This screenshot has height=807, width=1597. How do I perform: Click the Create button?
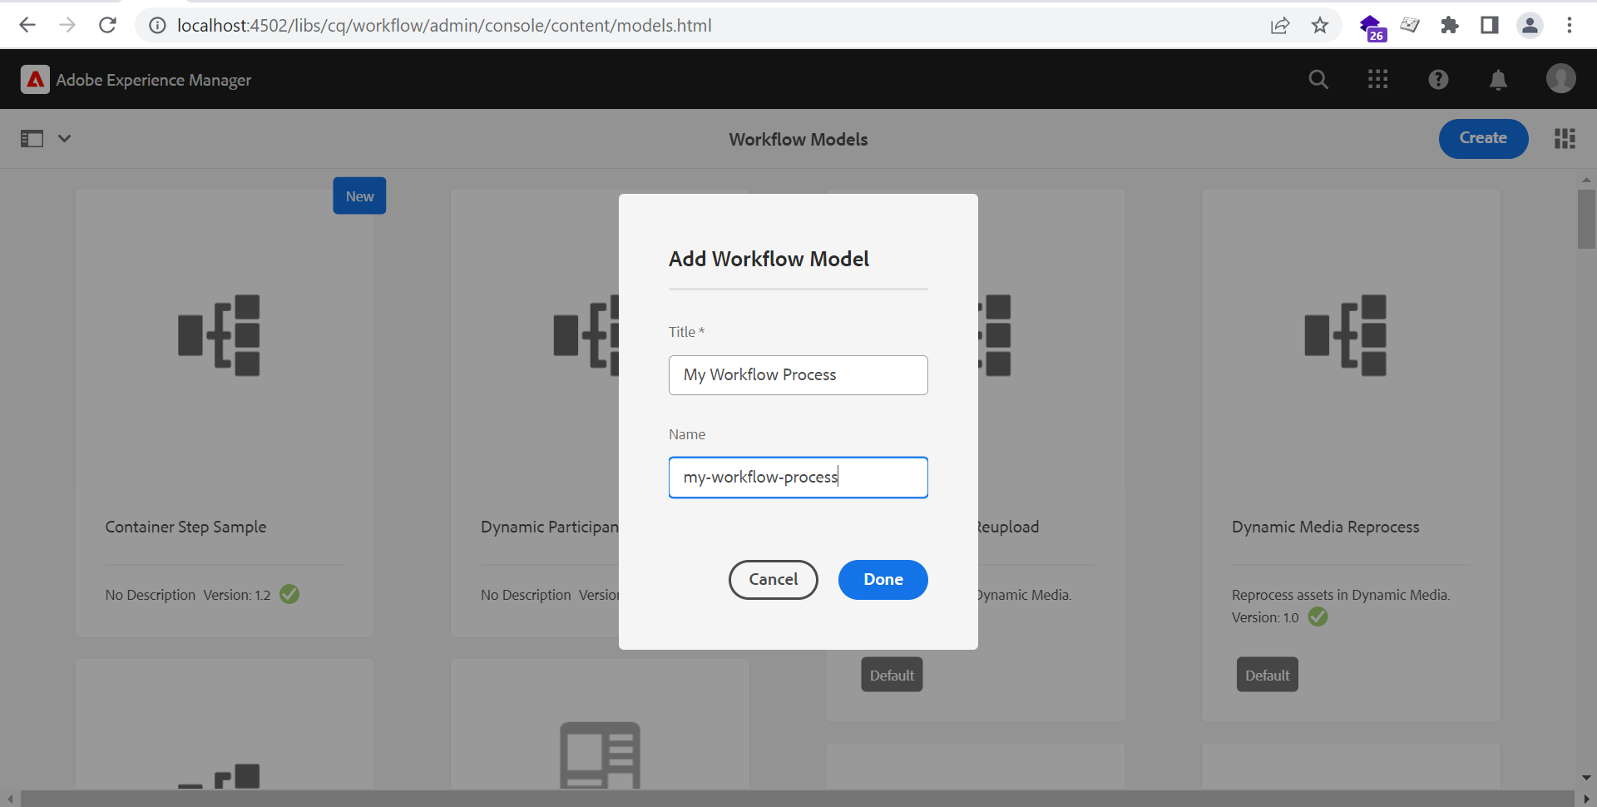1483,138
